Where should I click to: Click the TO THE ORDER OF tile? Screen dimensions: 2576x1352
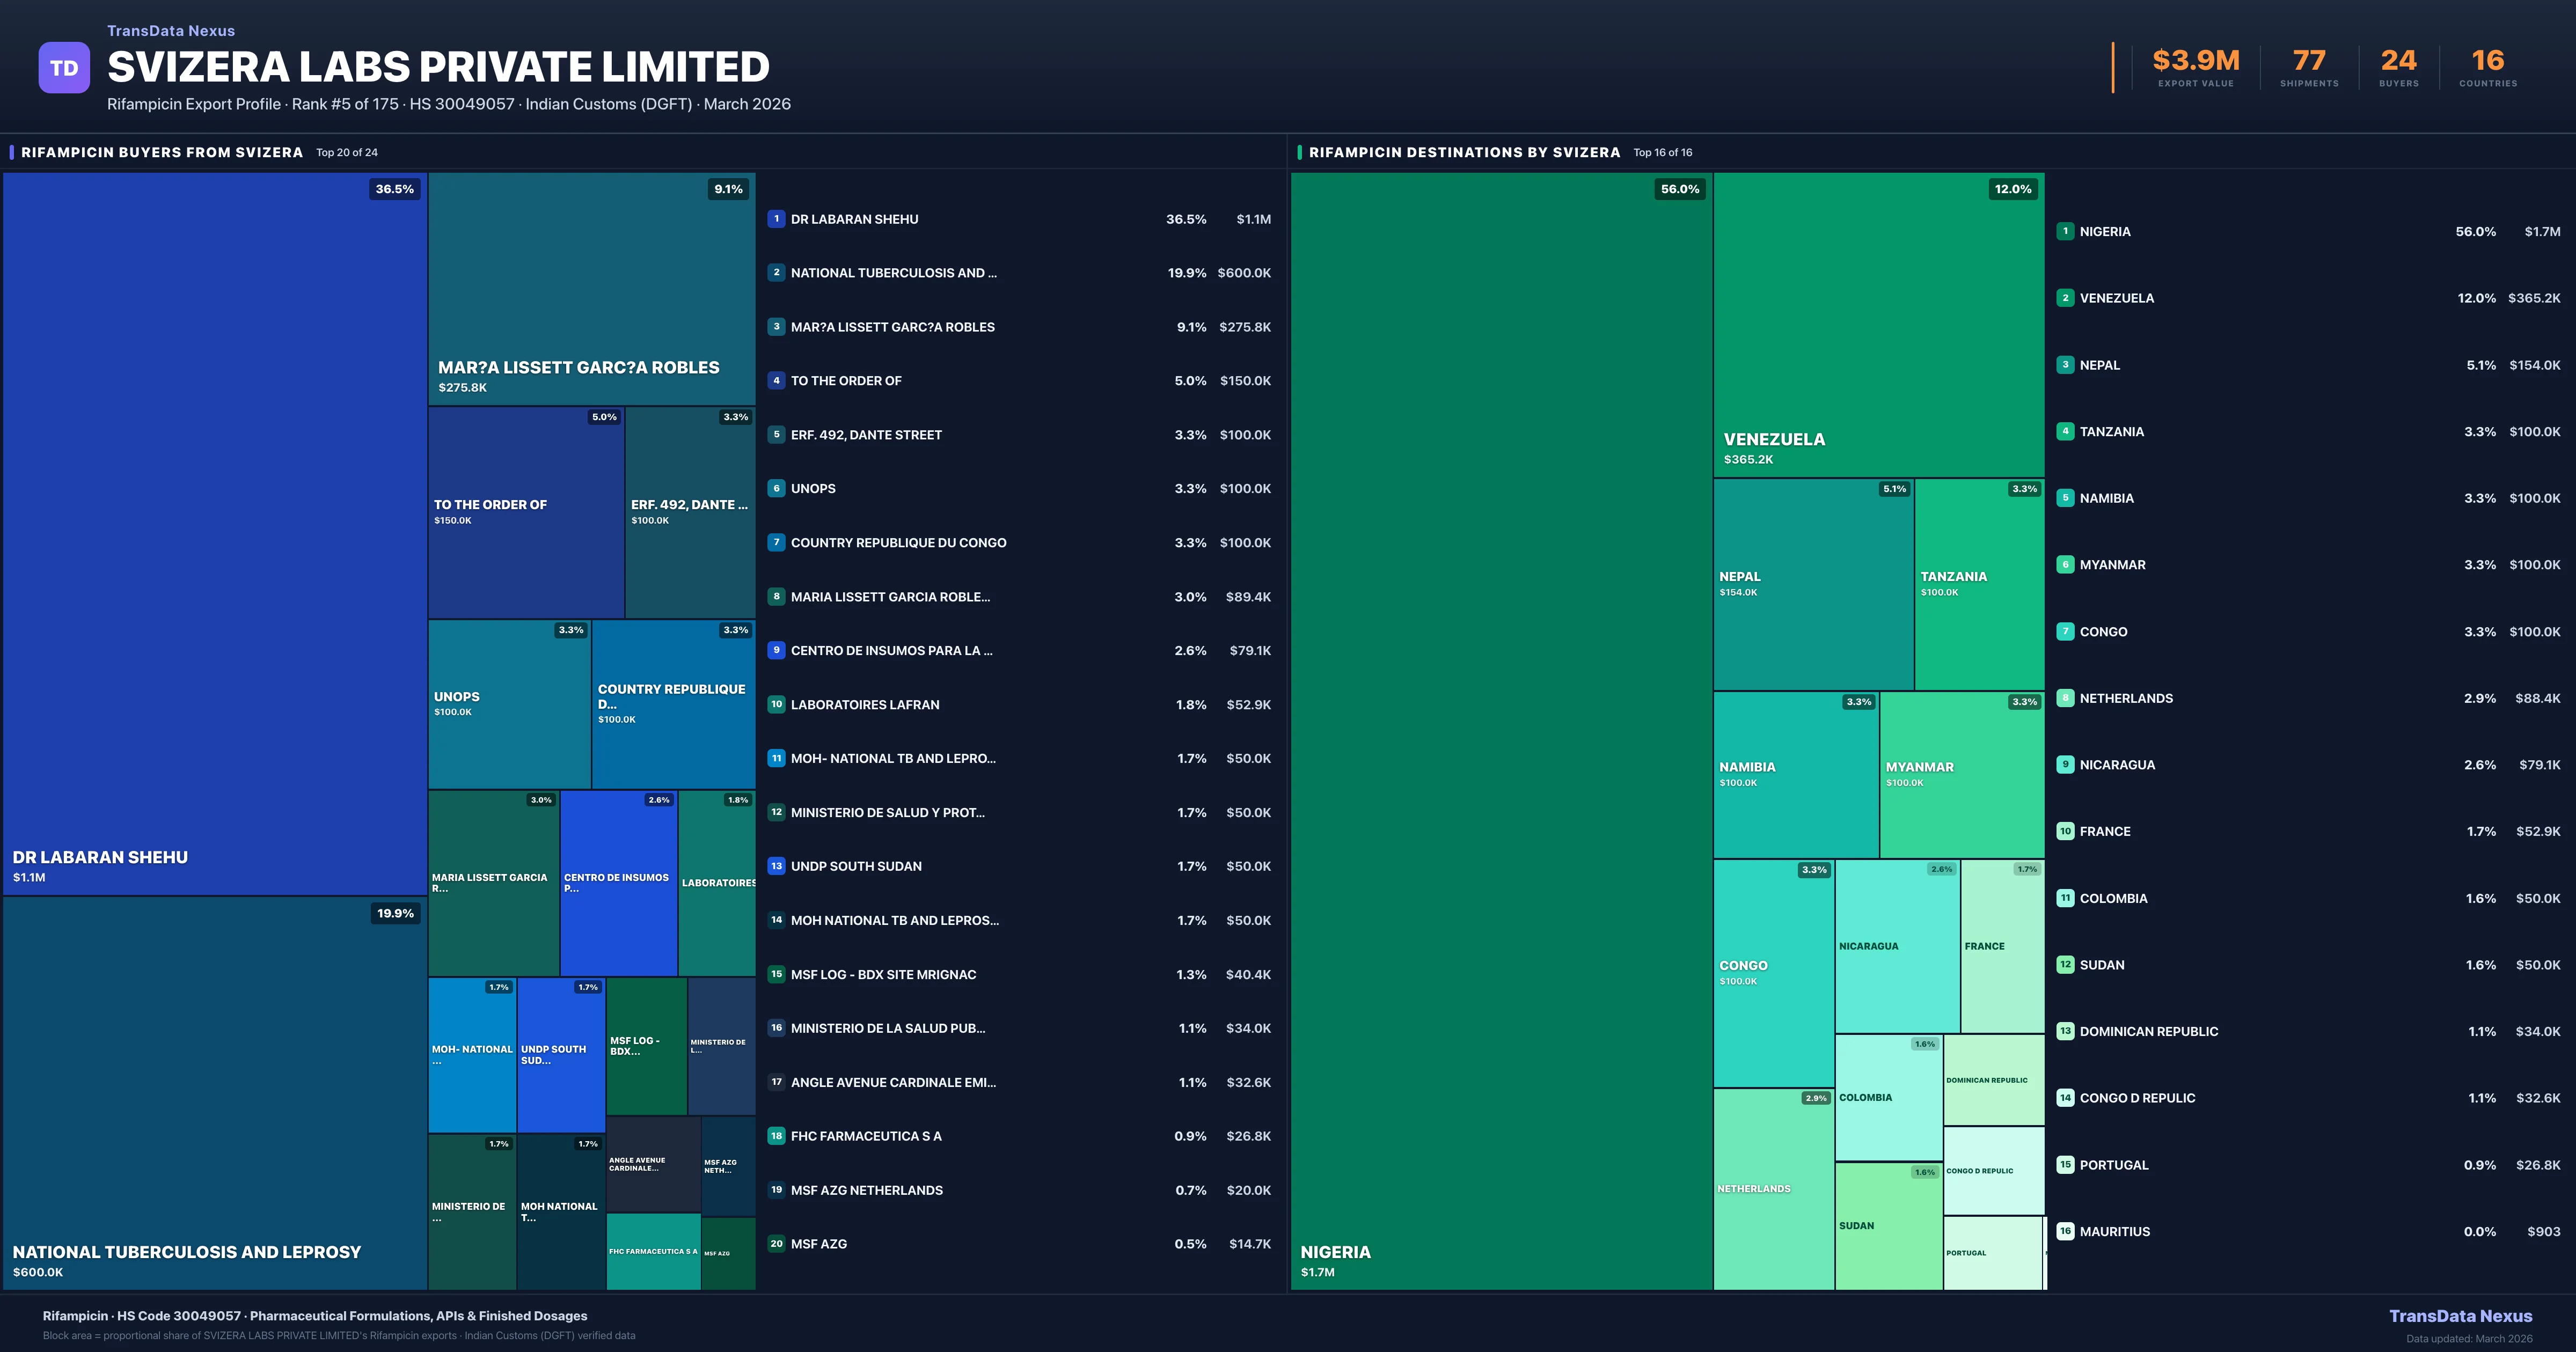[526, 512]
